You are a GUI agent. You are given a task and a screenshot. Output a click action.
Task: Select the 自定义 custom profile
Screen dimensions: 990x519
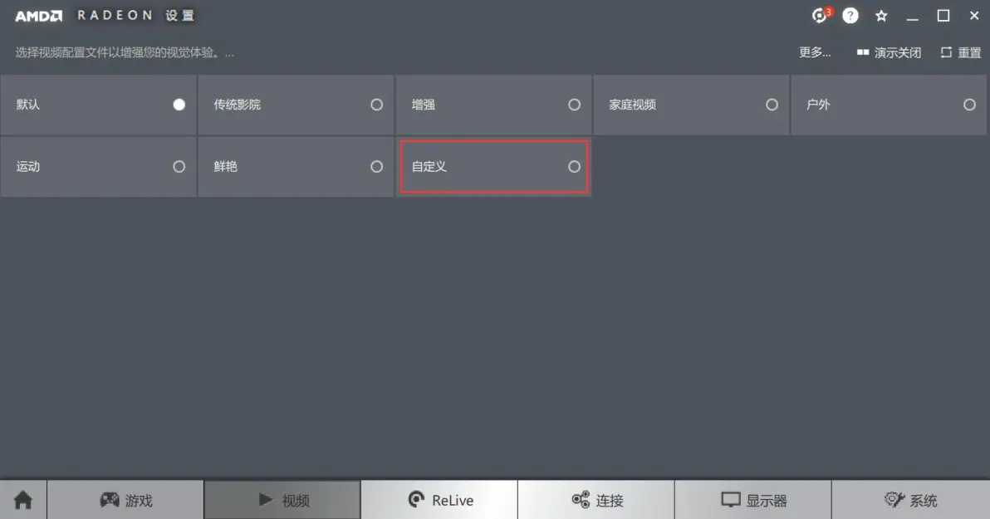click(x=493, y=167)
